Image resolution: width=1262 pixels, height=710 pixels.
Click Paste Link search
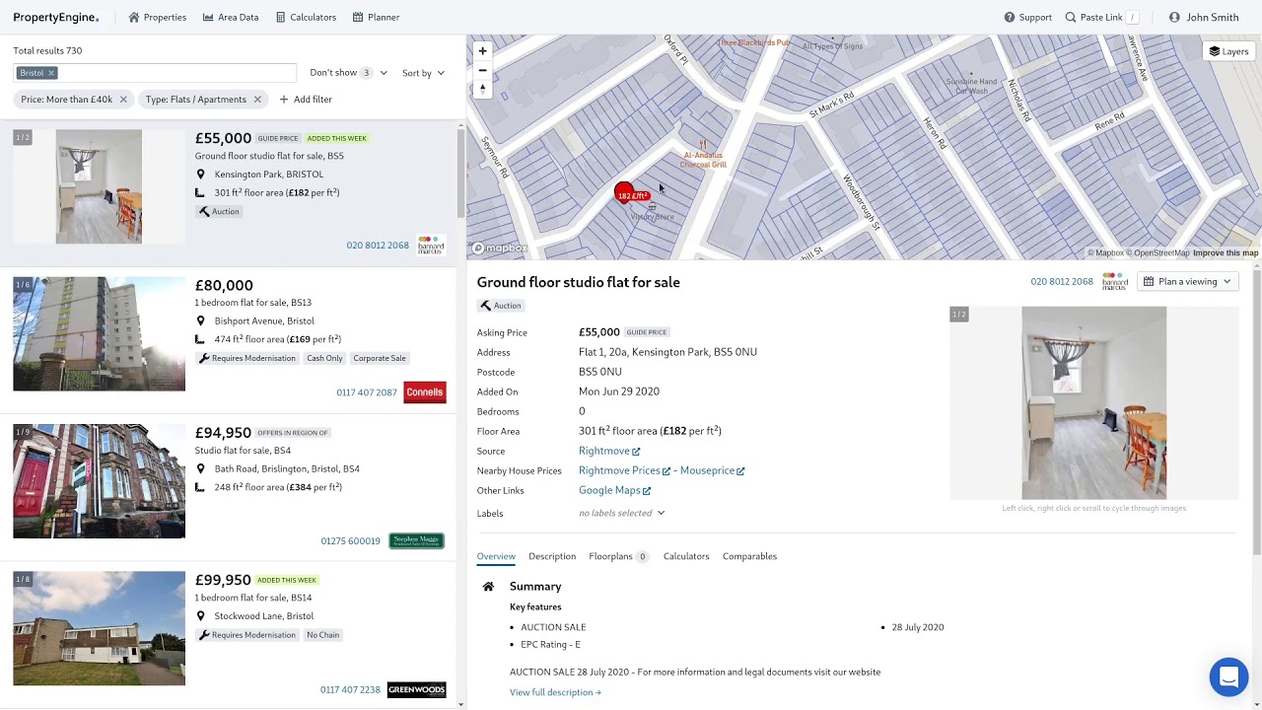click(1100, 17)
